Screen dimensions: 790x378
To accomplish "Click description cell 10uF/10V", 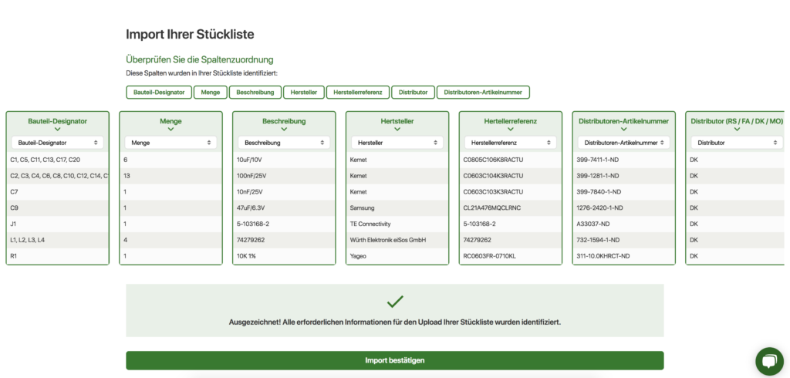I will coord(284,160).
